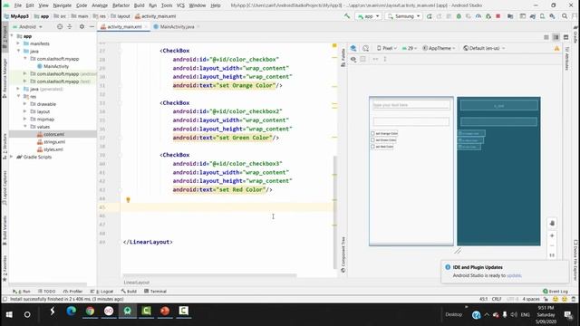Viewport: 580px width, 326px height.
Task: Switch editor to Design only view
Action: 565,37
